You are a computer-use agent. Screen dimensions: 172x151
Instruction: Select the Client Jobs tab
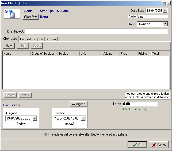point(10,39)
